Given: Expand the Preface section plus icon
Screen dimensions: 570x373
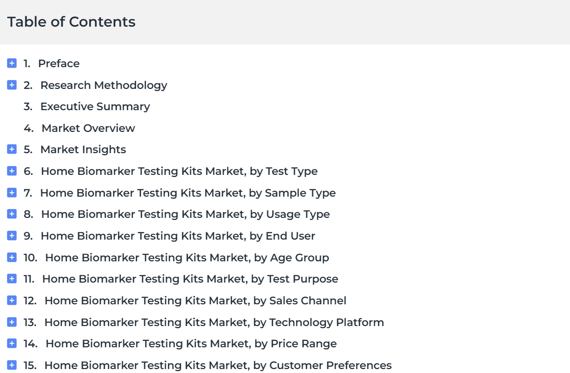Looking at the screenshot, I should [12, 63].
